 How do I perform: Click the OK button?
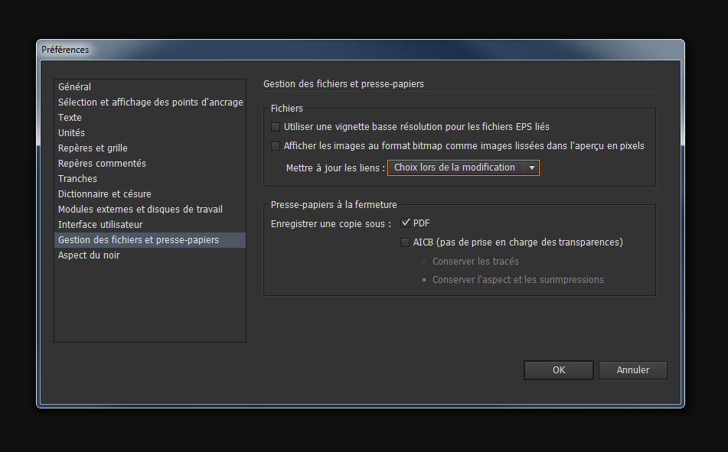point(558,369)
